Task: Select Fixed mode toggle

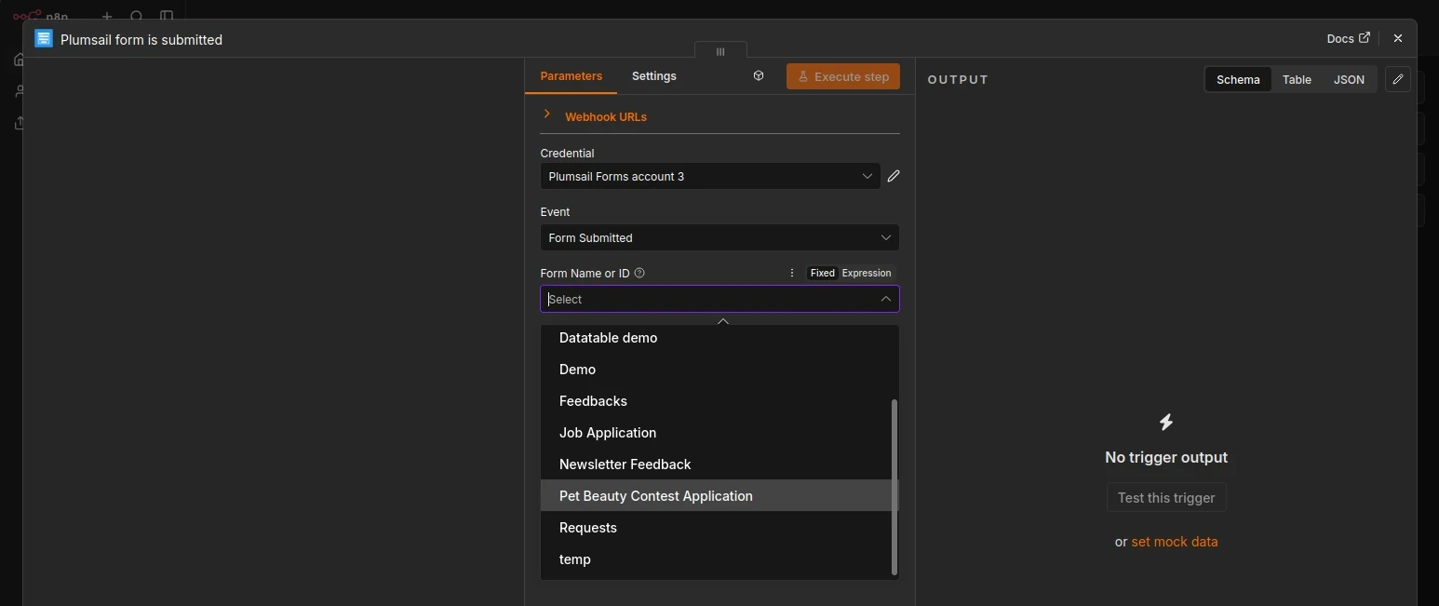Action: [822, 273]
